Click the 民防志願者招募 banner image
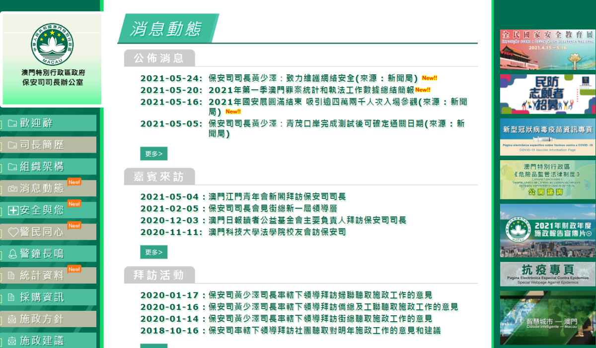596x348 pixels. [x=547, y=94]
